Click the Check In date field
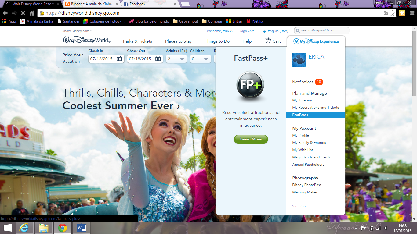The width and height of the screenshot is (417, 234). point(106,59)
